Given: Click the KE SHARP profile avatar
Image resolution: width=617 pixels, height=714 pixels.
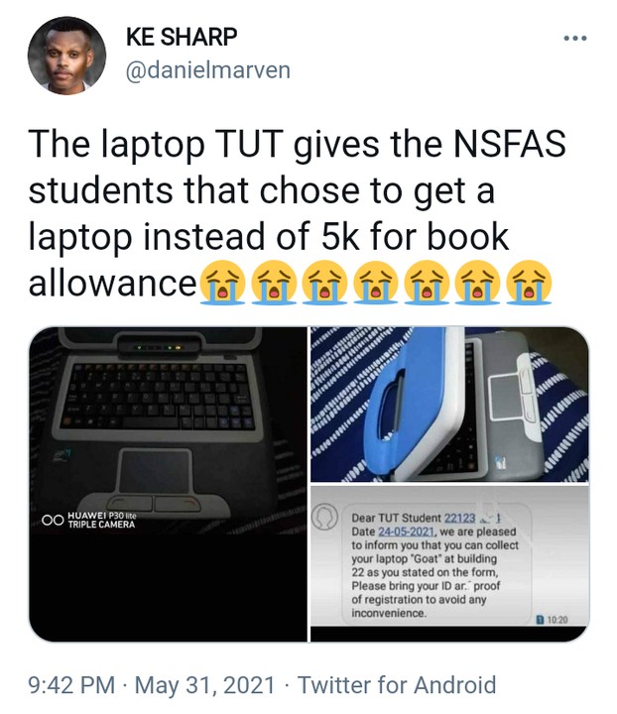Looking at the screenshot, I should pyautogui.click(x=66, y=56).
